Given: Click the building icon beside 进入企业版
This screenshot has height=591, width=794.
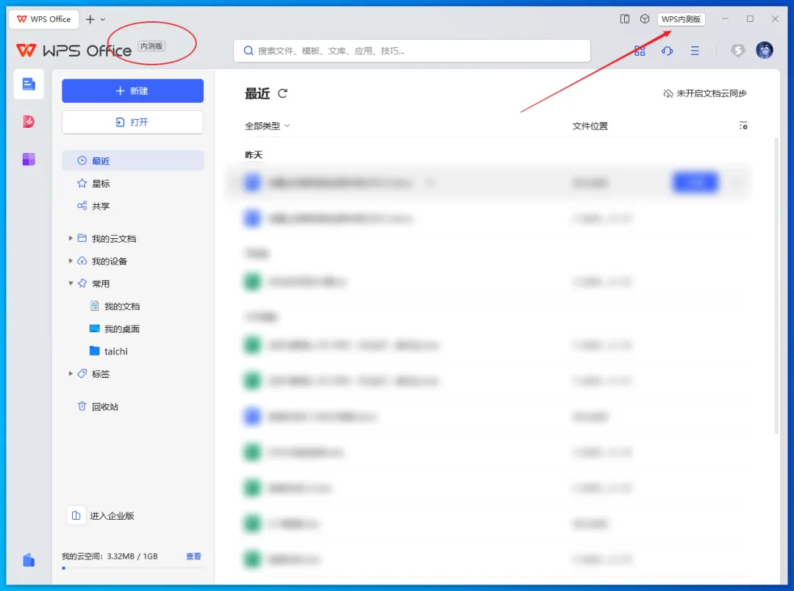Looking at the screenshot, I should click(76, 515).
